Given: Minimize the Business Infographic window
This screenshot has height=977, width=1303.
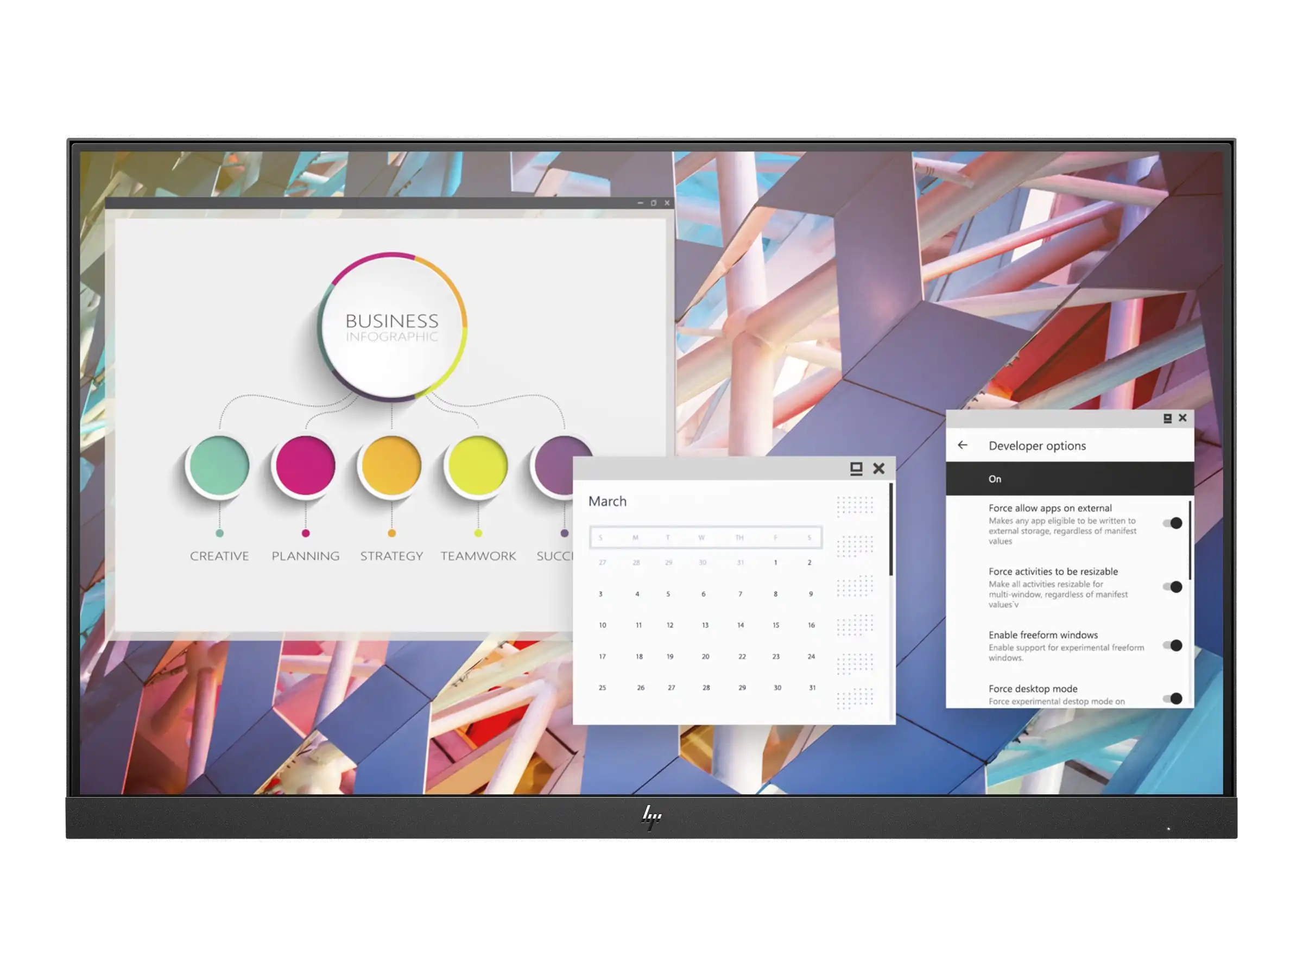Looking at the screenshot, I should pos(640,202).
